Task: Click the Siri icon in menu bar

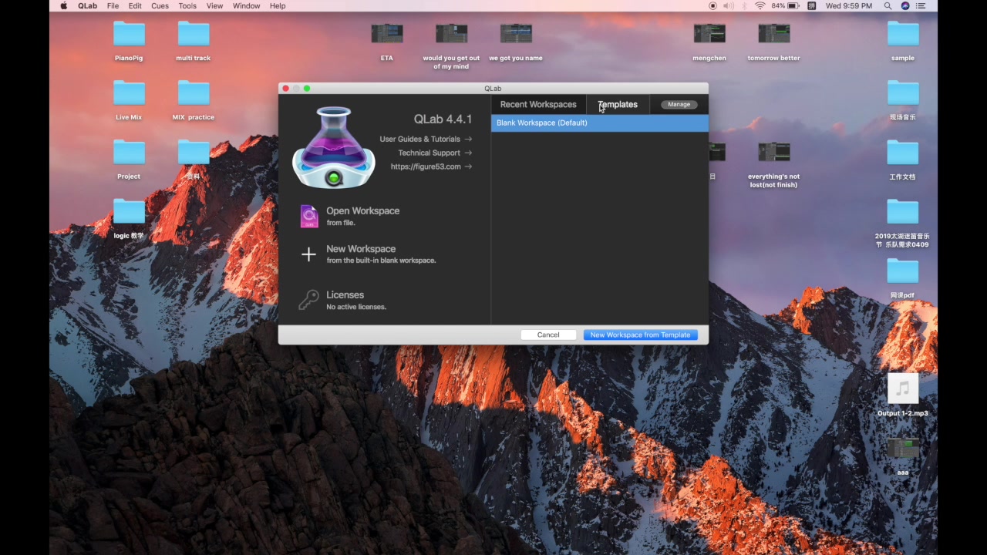Action: click(x=905, y=6)
